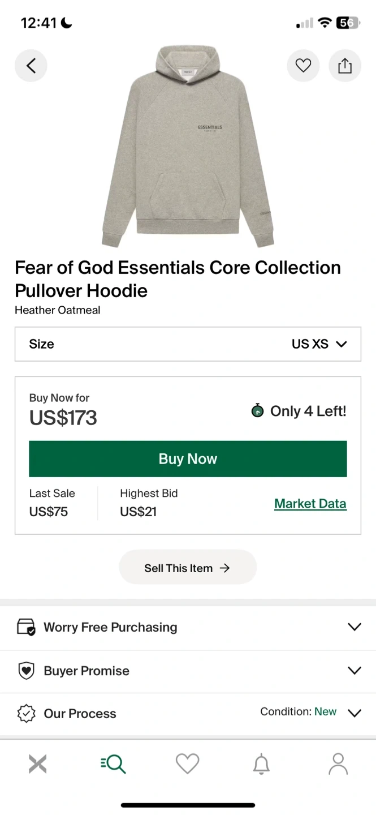Screen dimensions: 376x815
Task: Tap the Buyer Promise shield icon
Action: [x=27, y=671]
